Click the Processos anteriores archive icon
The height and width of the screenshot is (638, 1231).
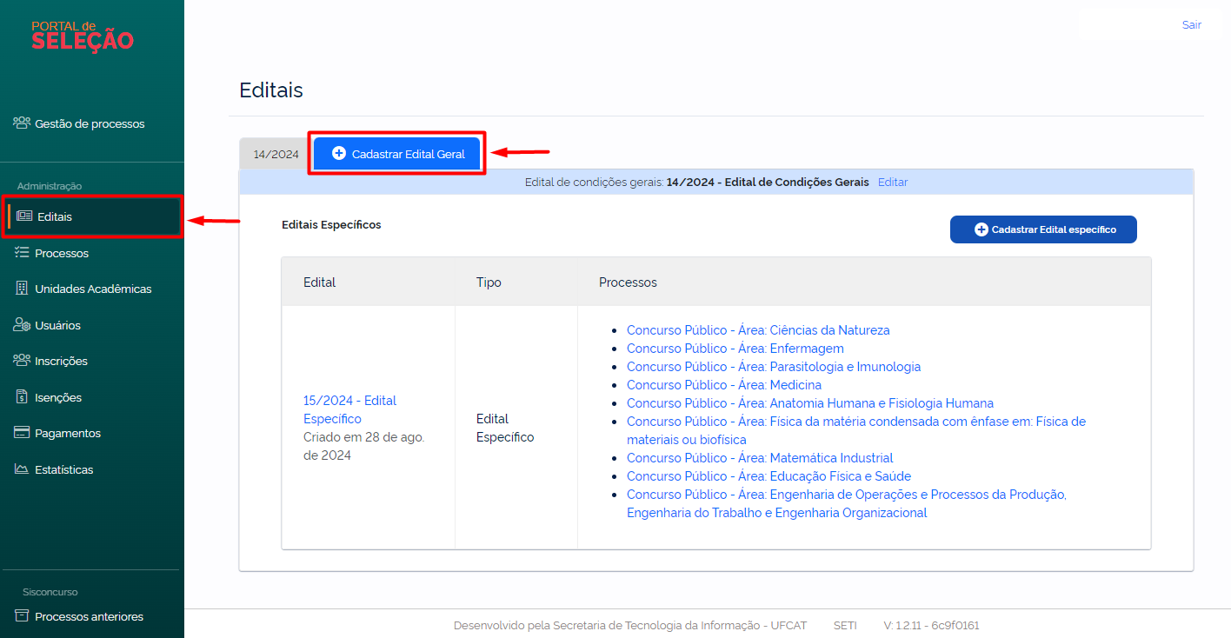[22, 615]
